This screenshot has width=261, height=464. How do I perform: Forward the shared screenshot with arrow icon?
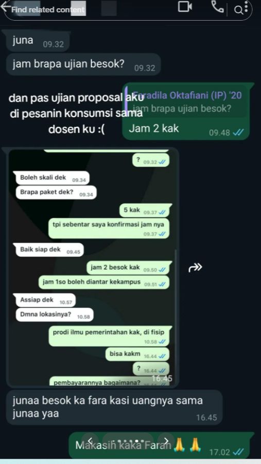click(x=196, y=268)
